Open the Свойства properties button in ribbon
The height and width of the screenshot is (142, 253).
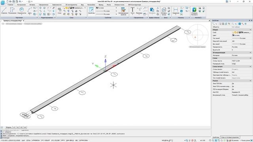pos(91,11)
